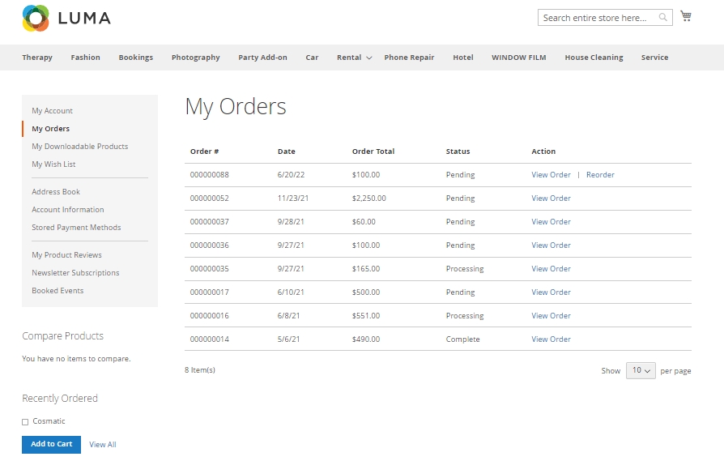Reorder order 000000088
724x461 pixels.
pyautogui.click(x=600, y=175)
